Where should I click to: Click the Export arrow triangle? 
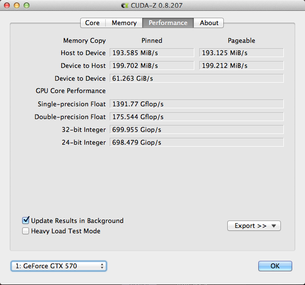click(274, 226)
